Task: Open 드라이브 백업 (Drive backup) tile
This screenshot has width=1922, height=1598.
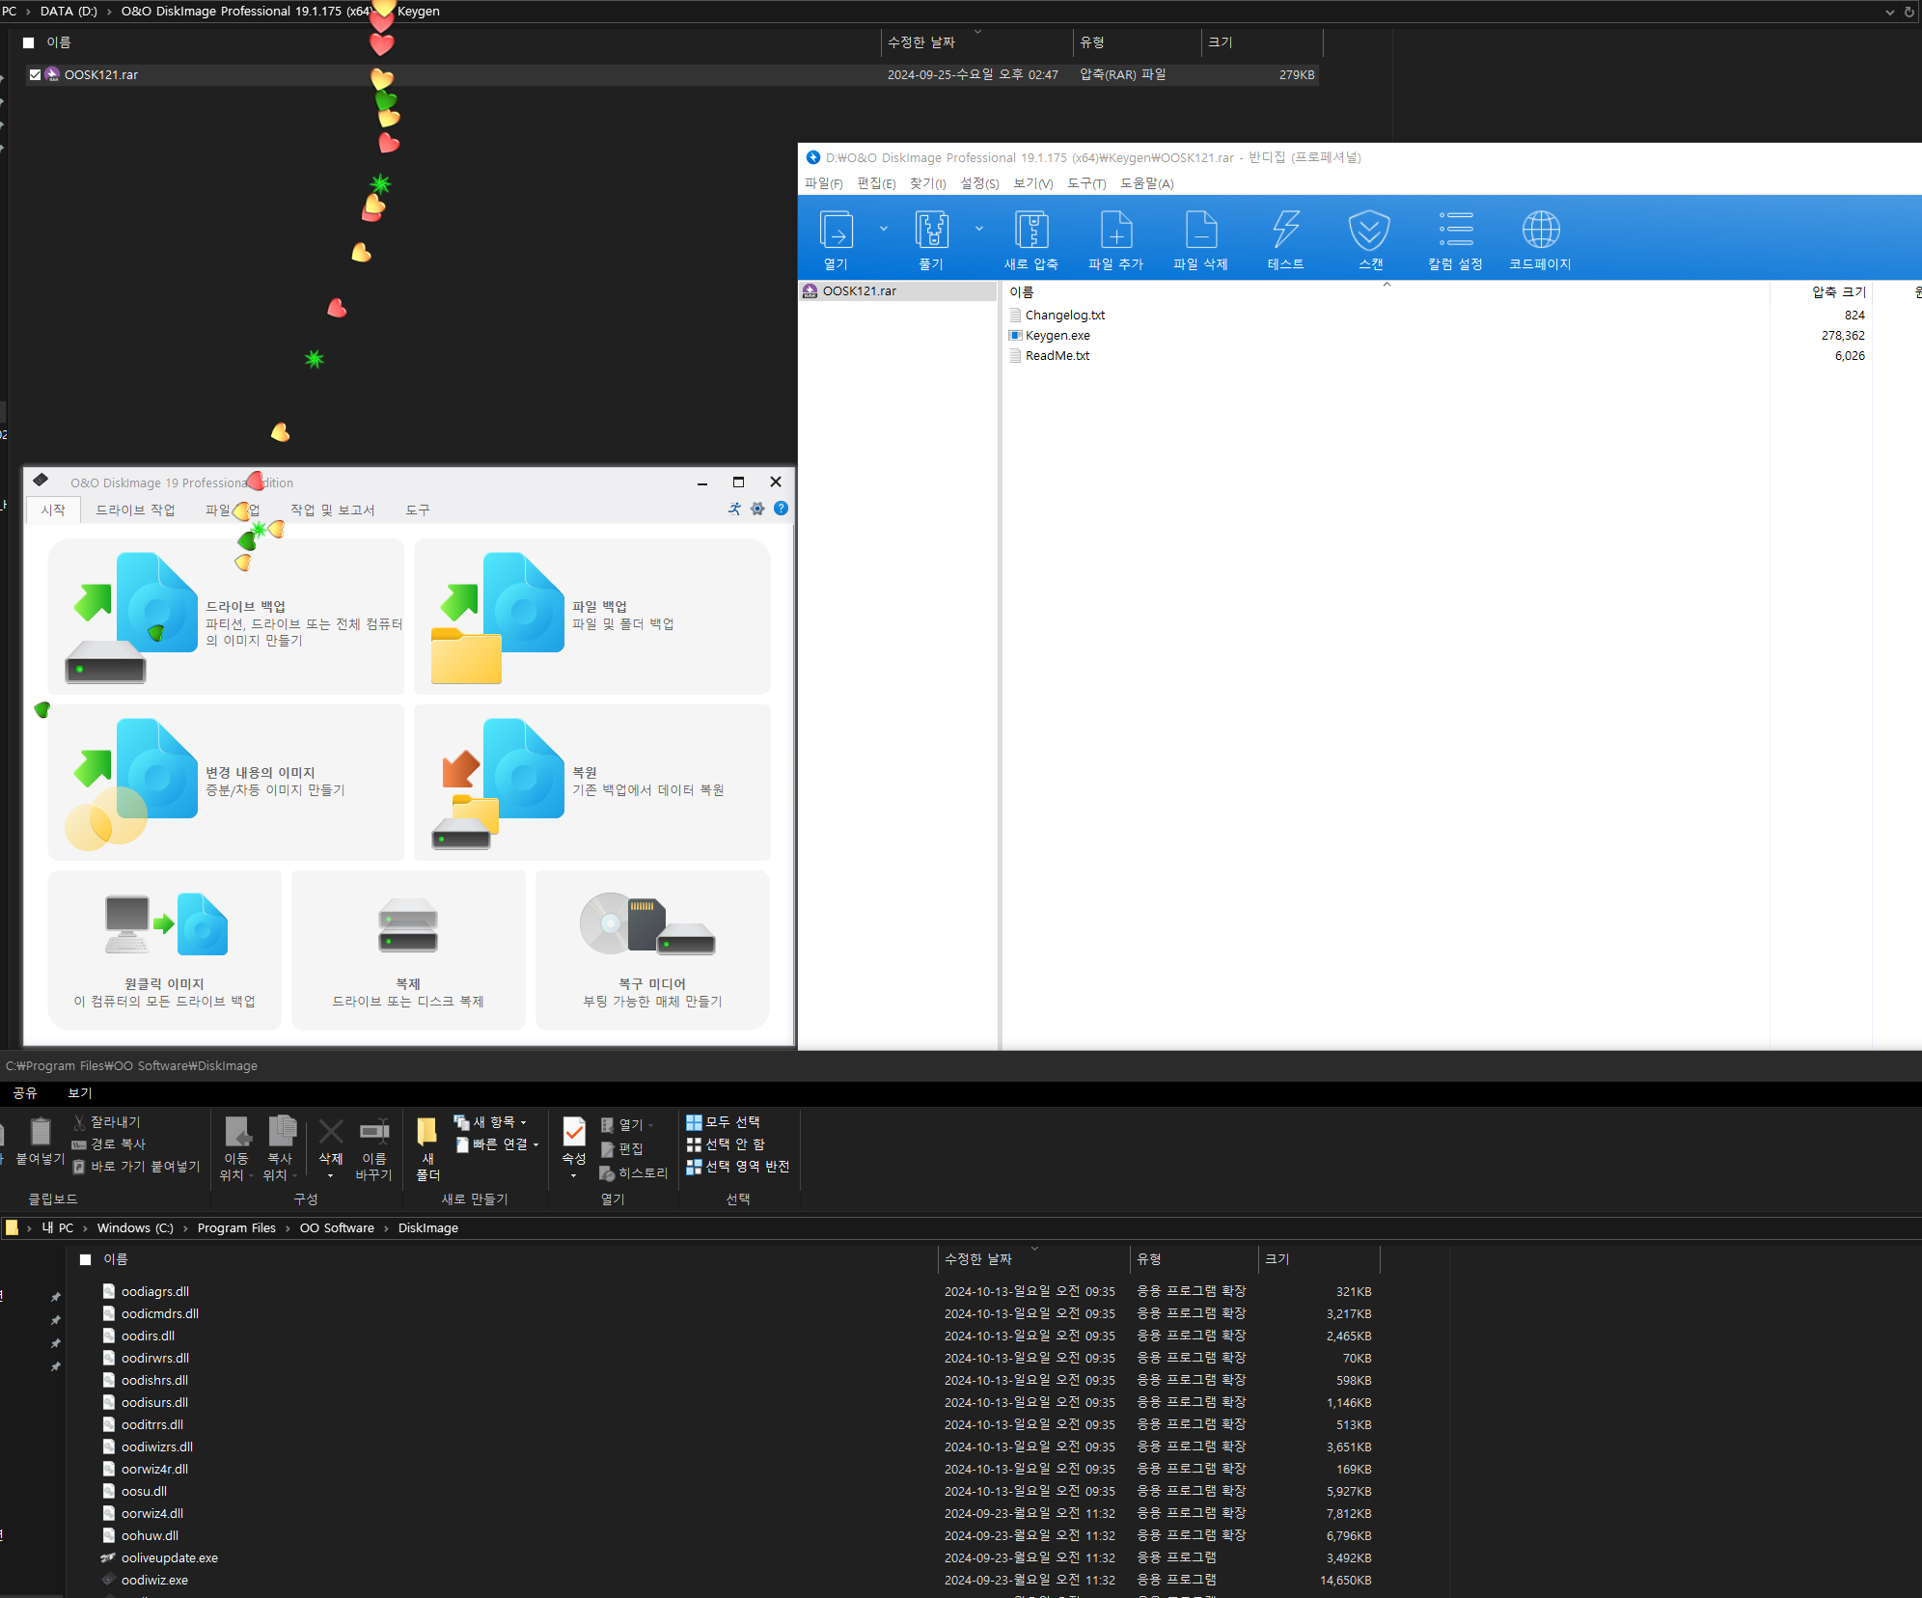Action: coord(227,617)
